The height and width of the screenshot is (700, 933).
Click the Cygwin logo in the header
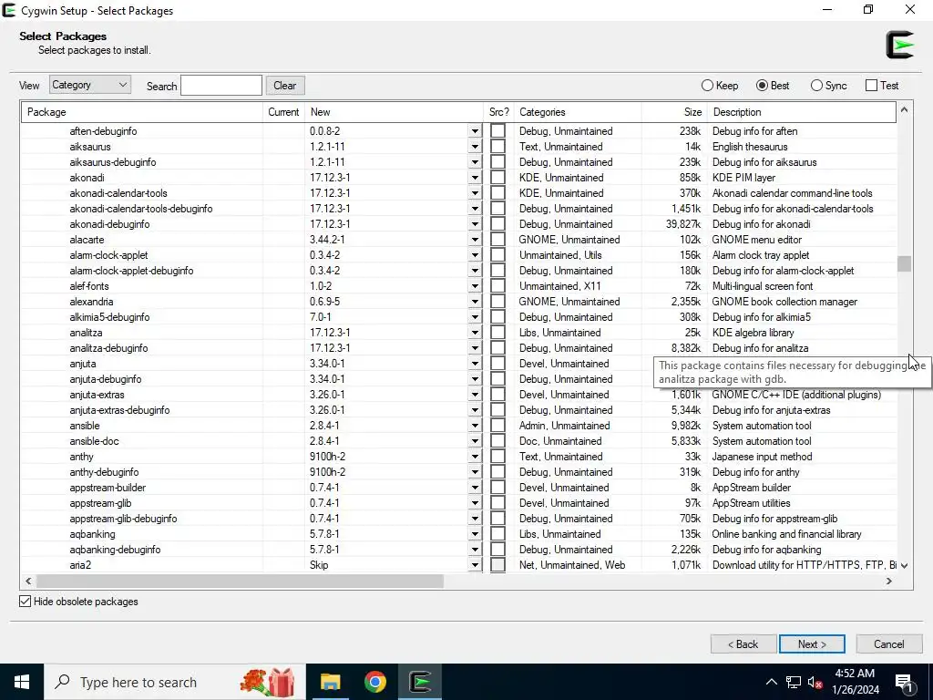[x=899, y=45]
